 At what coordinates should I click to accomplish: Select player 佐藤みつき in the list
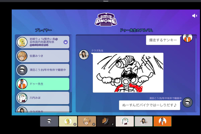coord(43,56)
